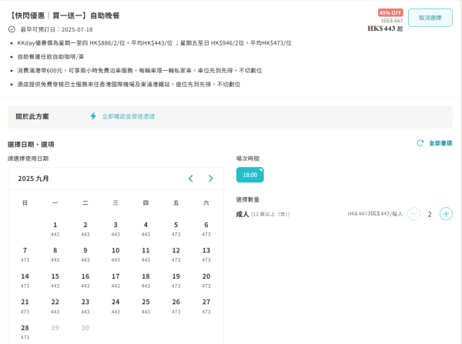Pick September 25 date cell

146,306
